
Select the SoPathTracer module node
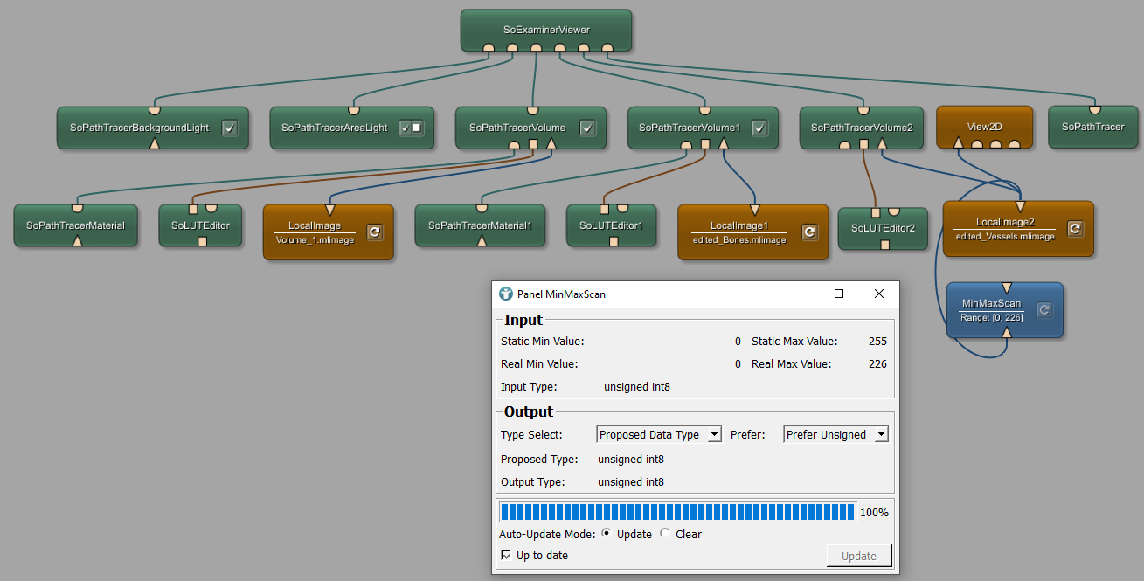point(1092,127)
